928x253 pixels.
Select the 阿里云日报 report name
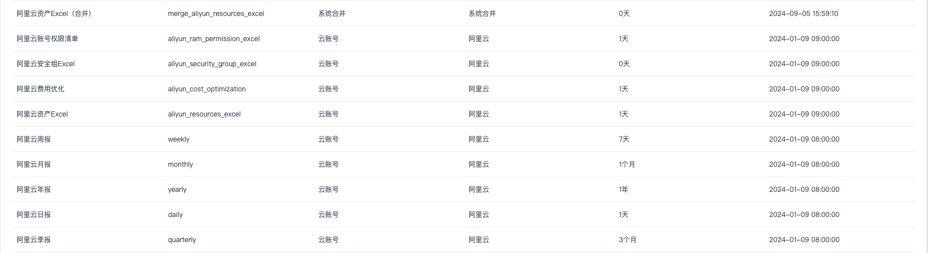pos(34,215)
